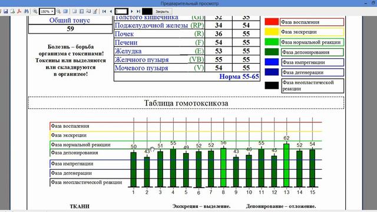Click the black box left of Закрыть
Viewport: 377px width, 212px height.
pyautogui.click(x=147, y=11)
